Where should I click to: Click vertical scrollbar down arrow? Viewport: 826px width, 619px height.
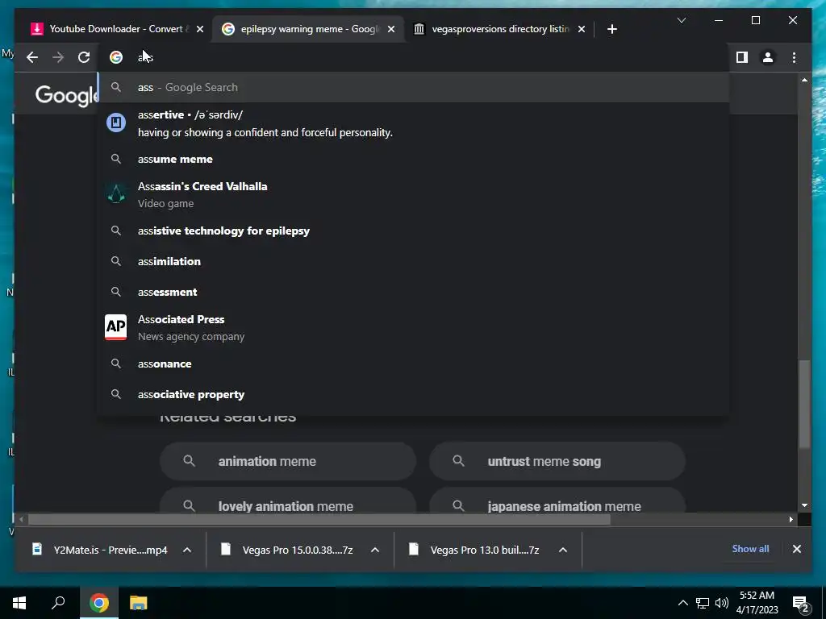click(x=804, y=505)
